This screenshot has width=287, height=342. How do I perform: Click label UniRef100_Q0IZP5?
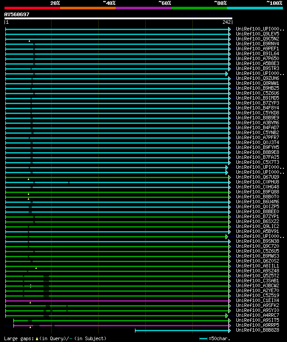pyautogui.click(x=257, y=207)
